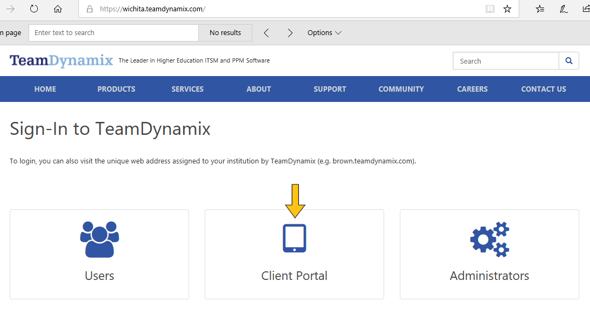Open the HOME menu item
590x315 pixels.
click(x=45, y=89)
